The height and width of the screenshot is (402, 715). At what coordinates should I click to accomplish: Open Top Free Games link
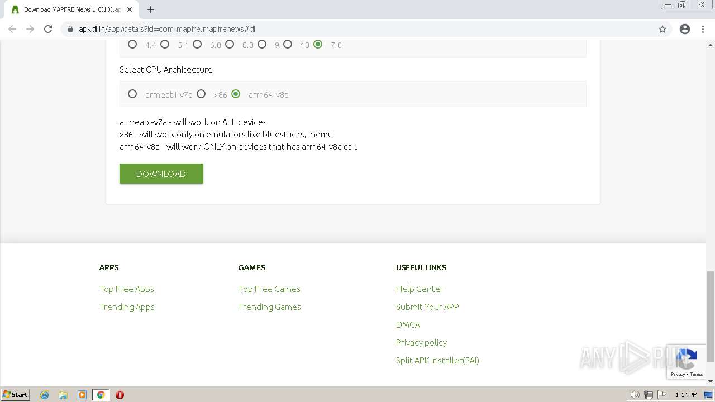point(269,289)
